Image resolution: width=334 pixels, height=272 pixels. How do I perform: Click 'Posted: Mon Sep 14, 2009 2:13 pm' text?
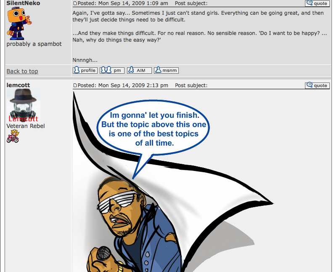click(x=123, y=85)
